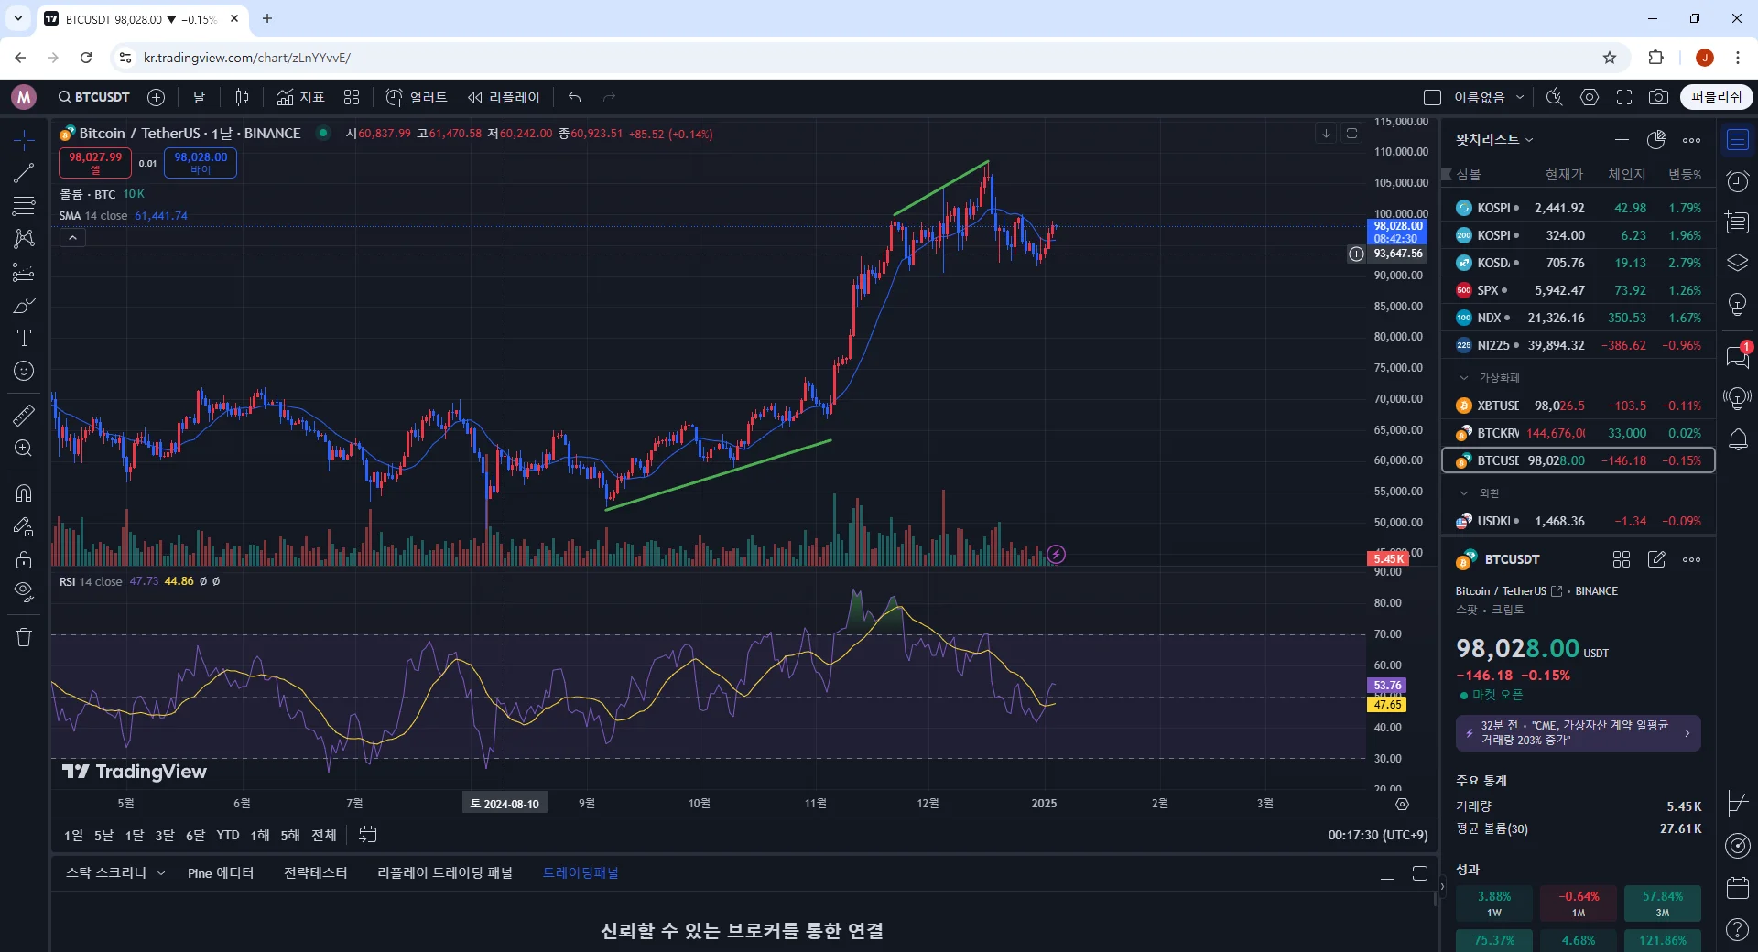1758x952 pixels.
Task: Hide all drawings with eye icon
Action: 24,592
